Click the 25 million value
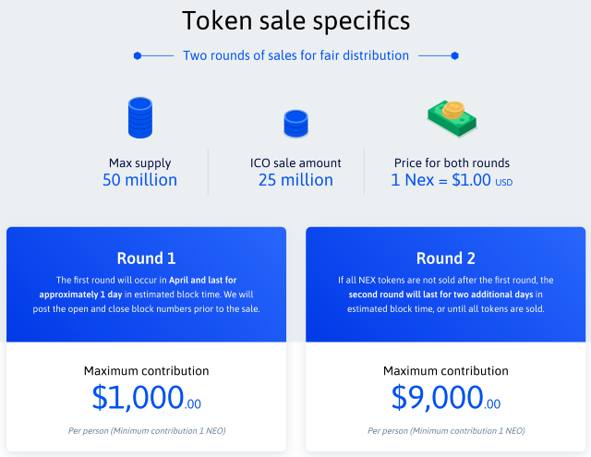This screenshot has width=591, height=457. point(295,180)
